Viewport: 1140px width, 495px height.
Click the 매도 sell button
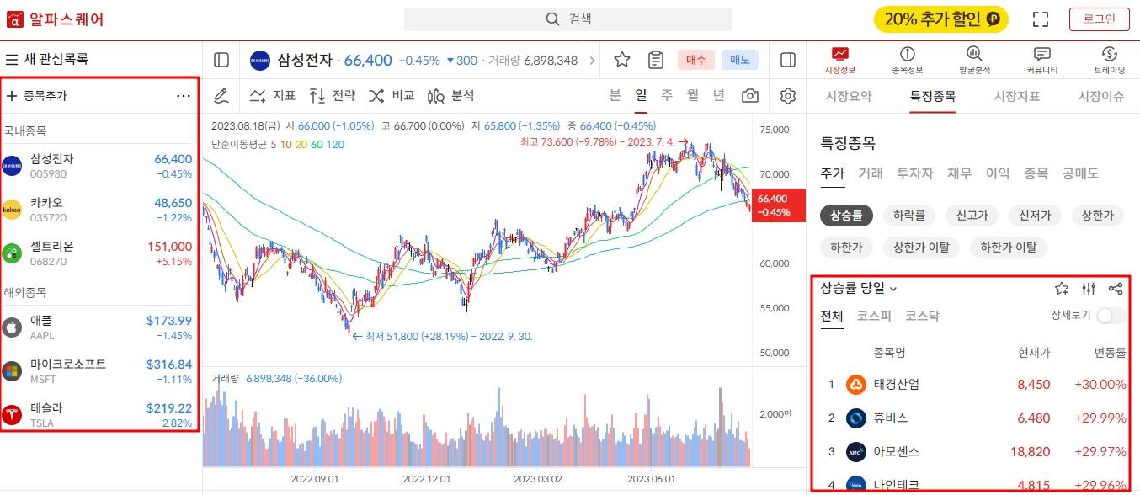(740, 60)
